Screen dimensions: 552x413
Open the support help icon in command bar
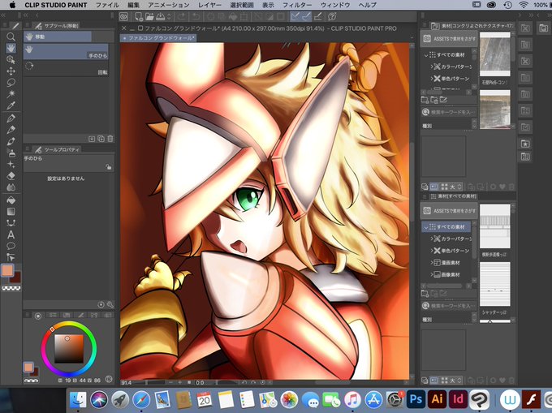coord(332,16)
